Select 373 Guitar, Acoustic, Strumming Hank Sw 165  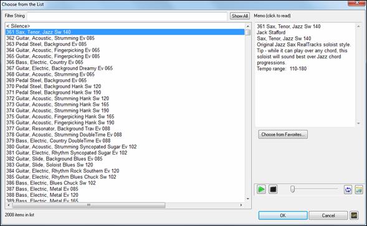(125, 104)
